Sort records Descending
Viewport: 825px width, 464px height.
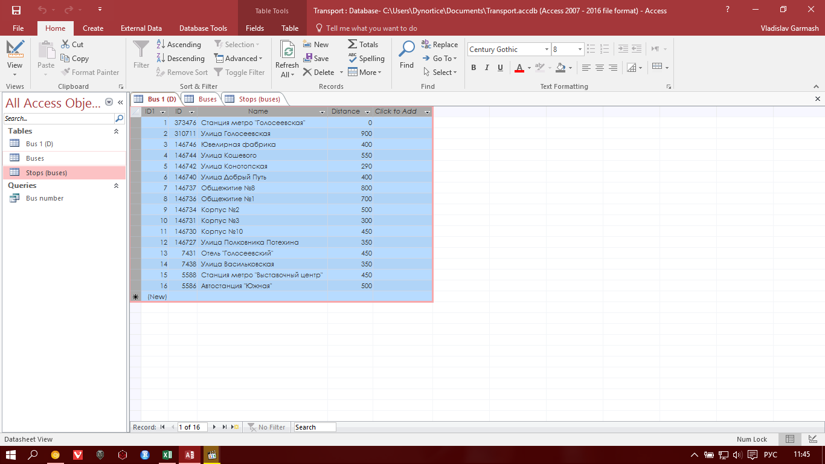pos(181,59)
